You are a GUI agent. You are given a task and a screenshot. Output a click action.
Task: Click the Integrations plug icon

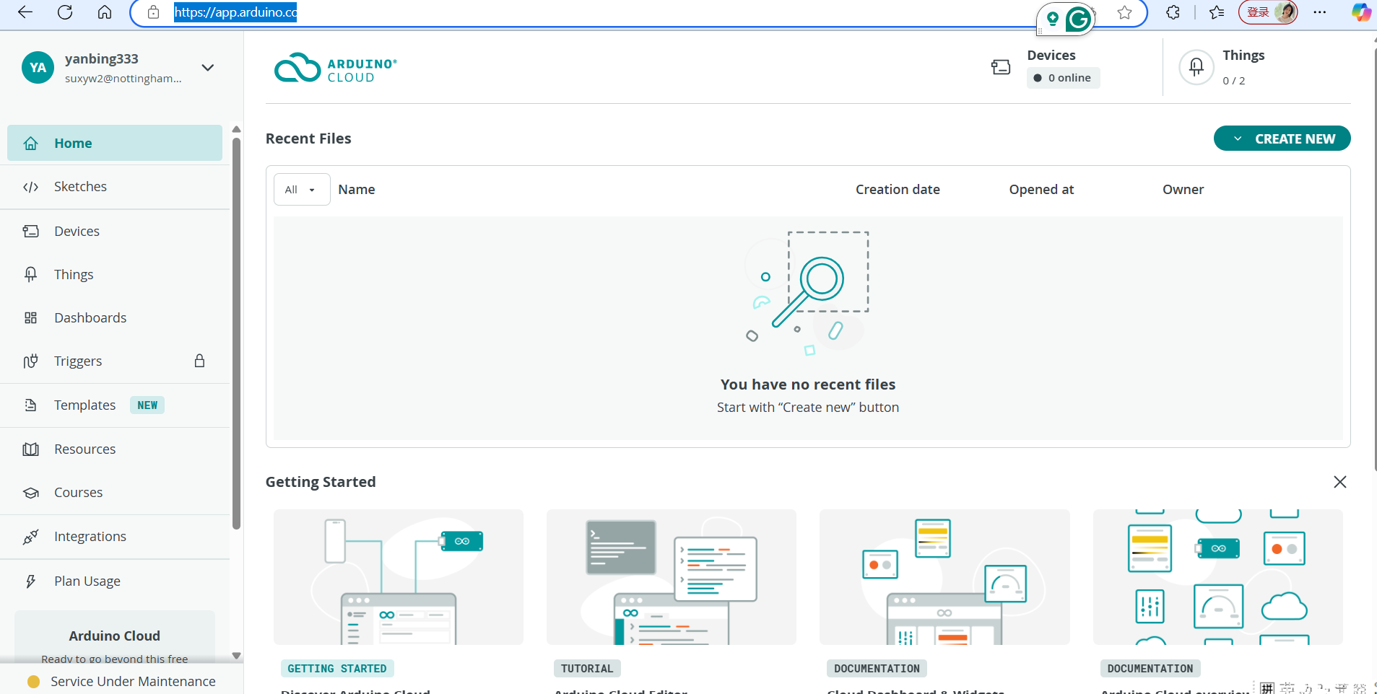tap(30, 537)
